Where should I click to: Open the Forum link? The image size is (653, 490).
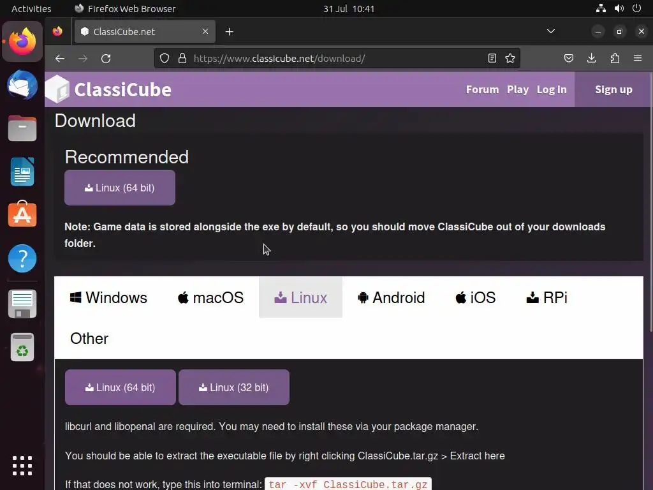pos(482,89)
